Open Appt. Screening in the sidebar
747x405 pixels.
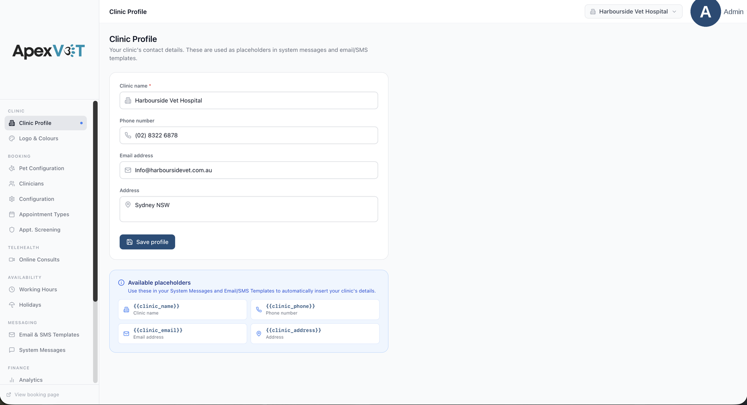46,230
